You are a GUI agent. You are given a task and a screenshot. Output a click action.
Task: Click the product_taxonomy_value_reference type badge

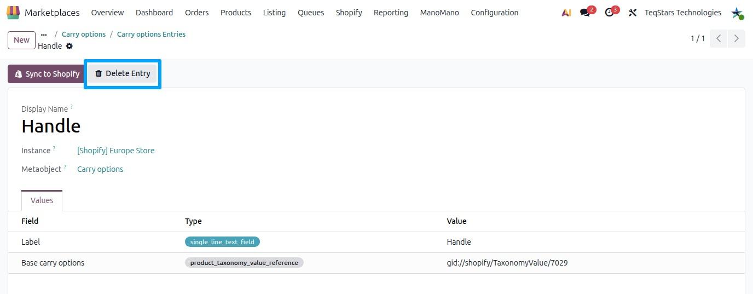[x=244, y=263]
